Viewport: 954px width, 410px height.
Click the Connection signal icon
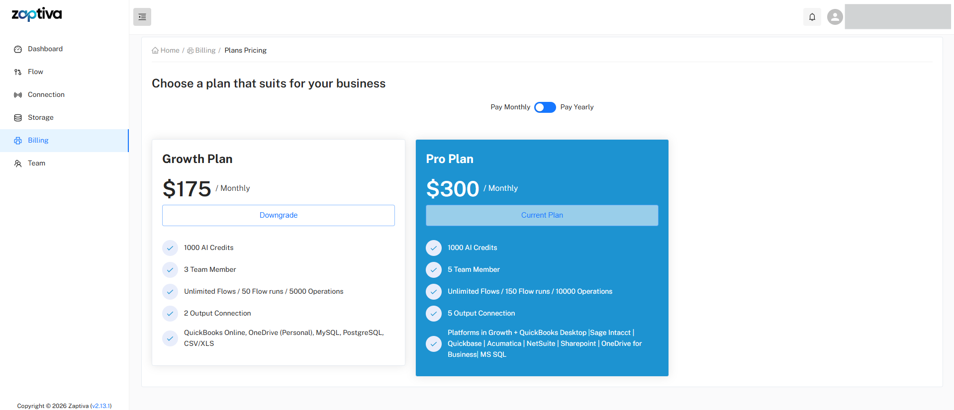click(18, 95)
